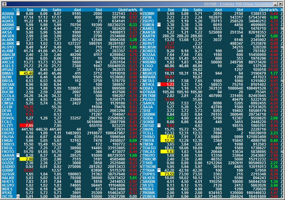This screenshot has height=200, width=285.
Task: Click the ** marker beside TATGD
Action: (159, 125)
